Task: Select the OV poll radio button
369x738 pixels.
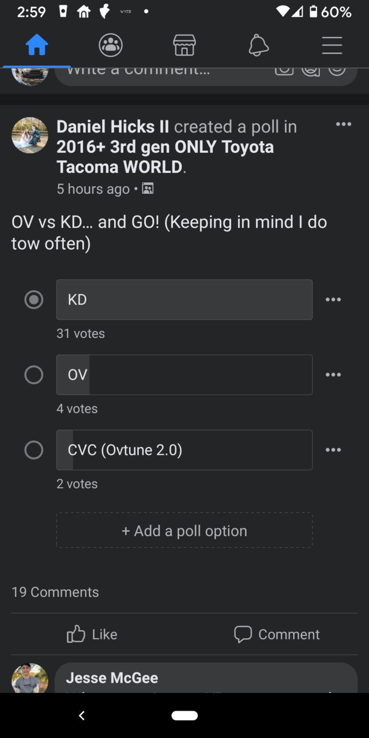Action: [34, 375]
